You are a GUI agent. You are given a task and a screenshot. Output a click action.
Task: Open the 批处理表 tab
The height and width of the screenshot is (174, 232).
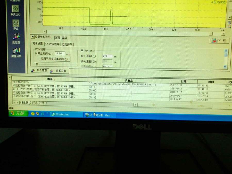(39, 70)
